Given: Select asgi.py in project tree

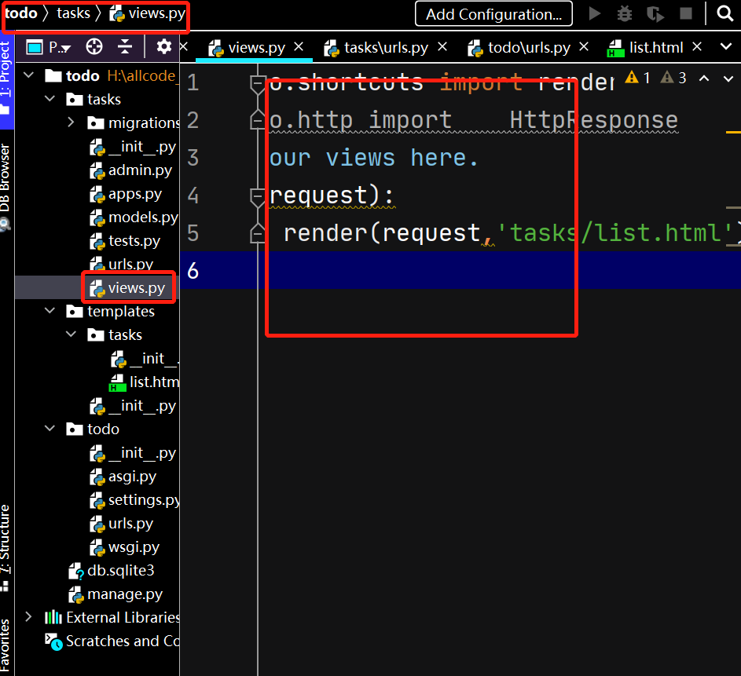Looking at the screenshot, I should [123, 477].
